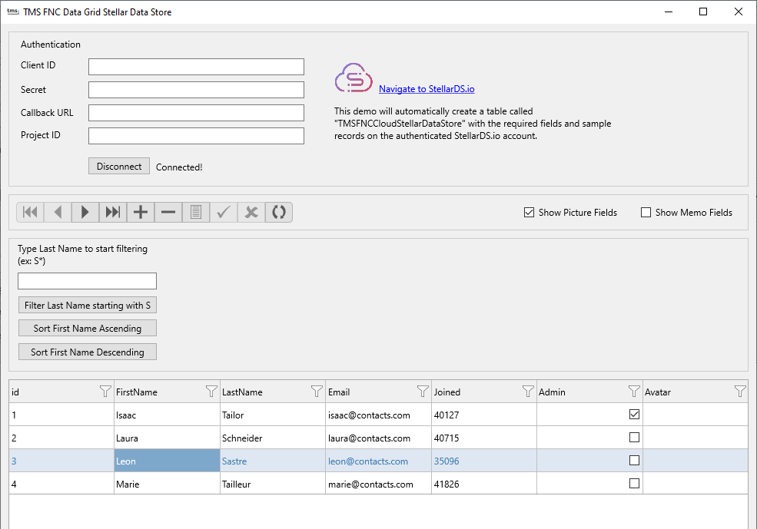Enable Show Memo Fields
Viewport: 757px width, 529px height.
click(x=646, y=212)
